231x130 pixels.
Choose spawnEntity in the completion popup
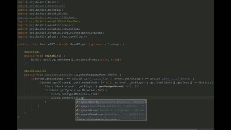click(110, 102)
